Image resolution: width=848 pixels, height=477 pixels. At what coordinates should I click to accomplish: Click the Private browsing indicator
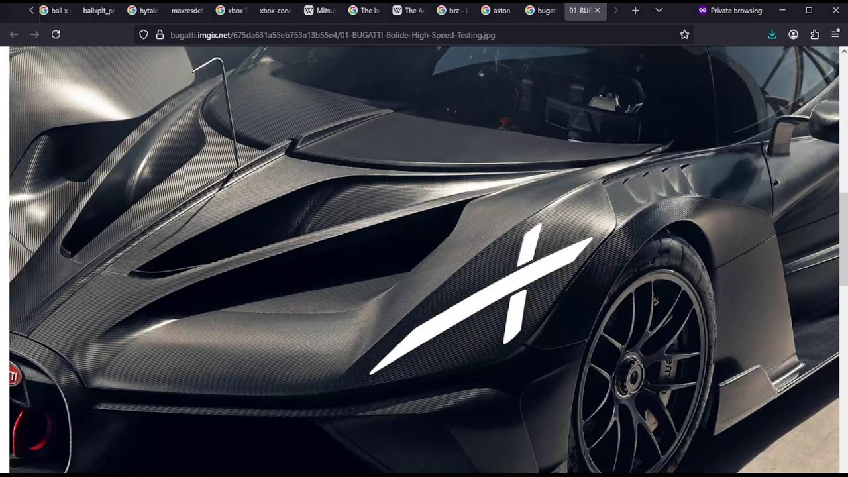pyautogui.click(x=730, y=11)
